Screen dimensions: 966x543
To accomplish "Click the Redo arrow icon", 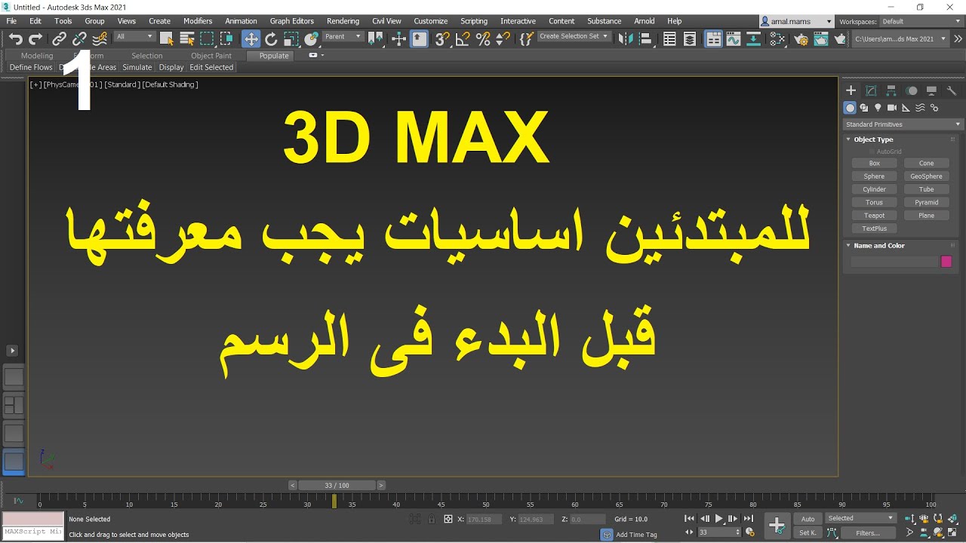I will pos(35,39).
